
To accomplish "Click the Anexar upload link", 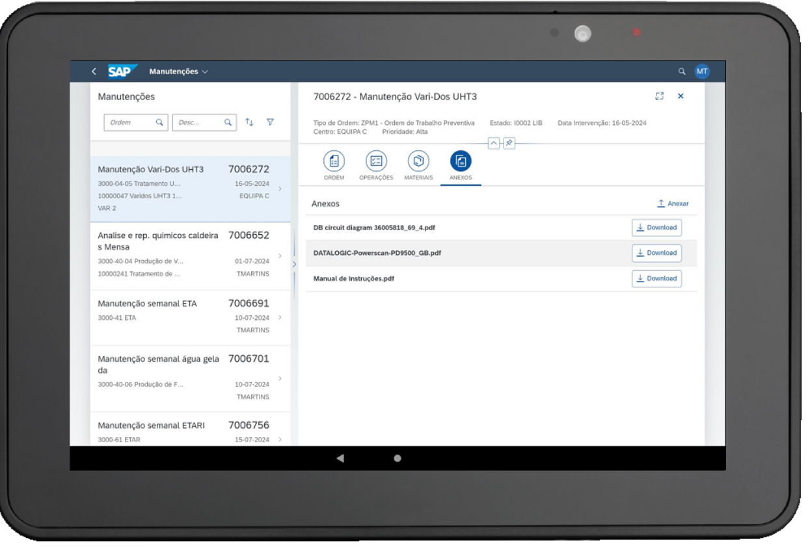I will click(x=673, y=204).
